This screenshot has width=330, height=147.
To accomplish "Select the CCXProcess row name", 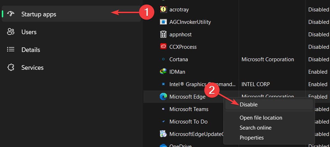I will [183, 47].
